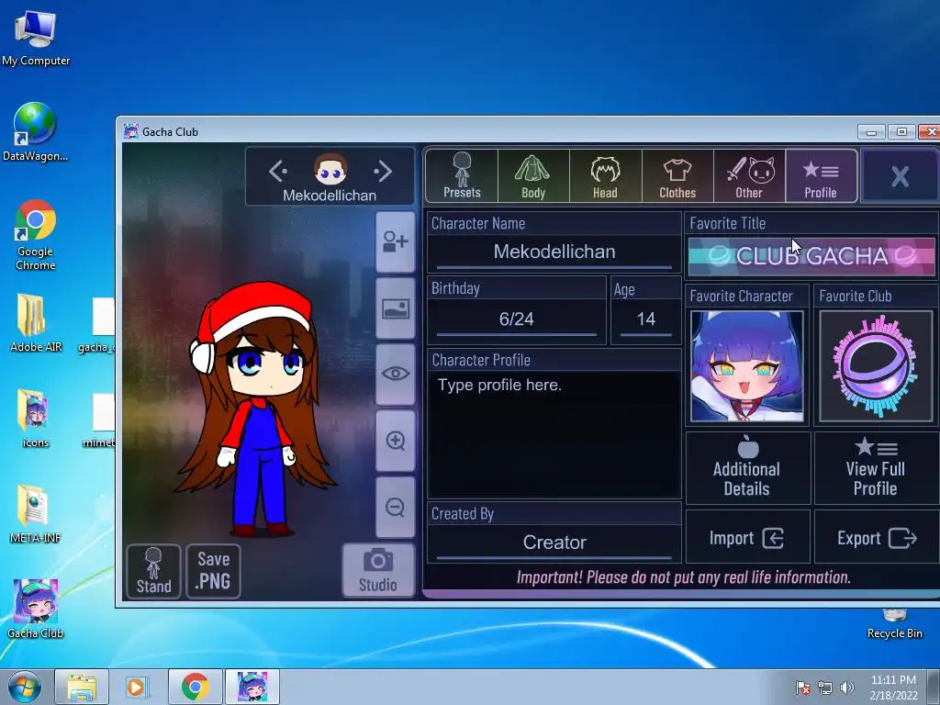Launch Gacha Club desktop icon
This screenshot has height=705, width=940.
(x=36, y=610)
